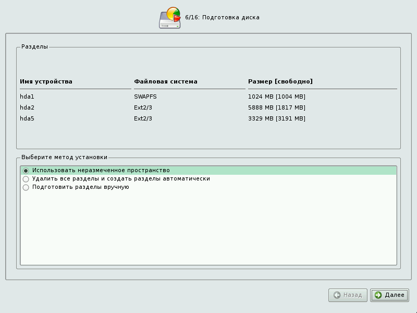Enable 'Подготовить разделы вручную' option
417x313 pixels.
click(x=26, y=187)
